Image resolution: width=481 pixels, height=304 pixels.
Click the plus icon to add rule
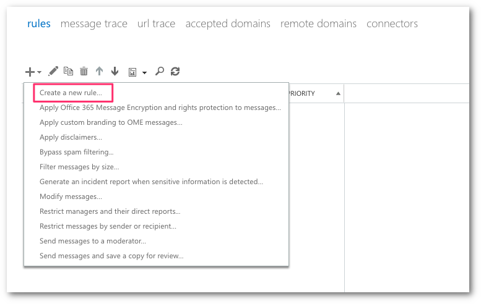[30, 72]
